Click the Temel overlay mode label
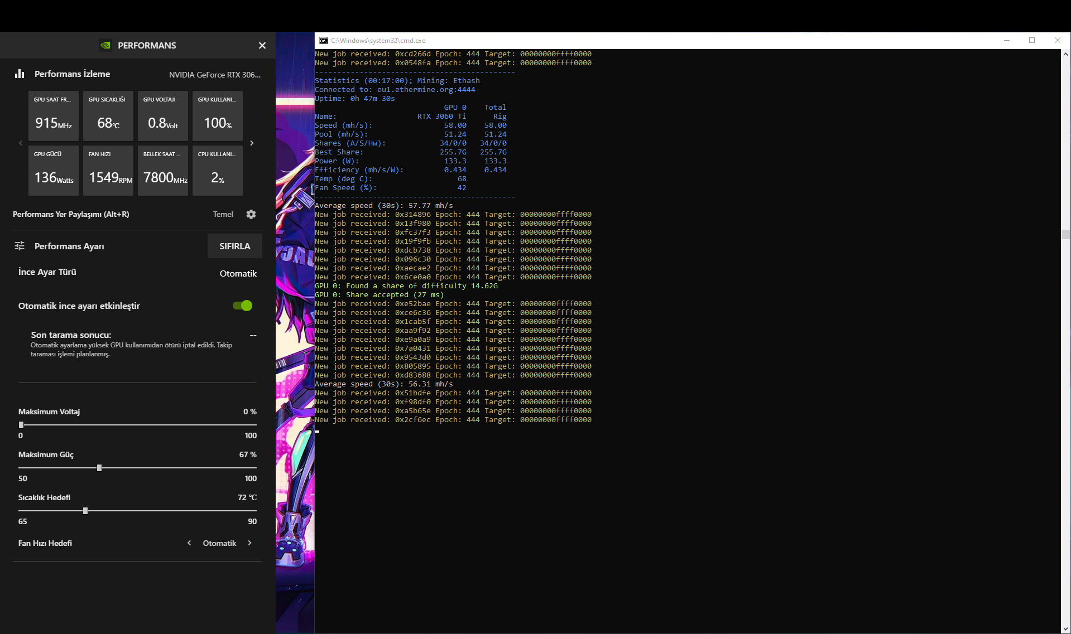This screenshot has height=634, width=1071. [x=223, y=214]
